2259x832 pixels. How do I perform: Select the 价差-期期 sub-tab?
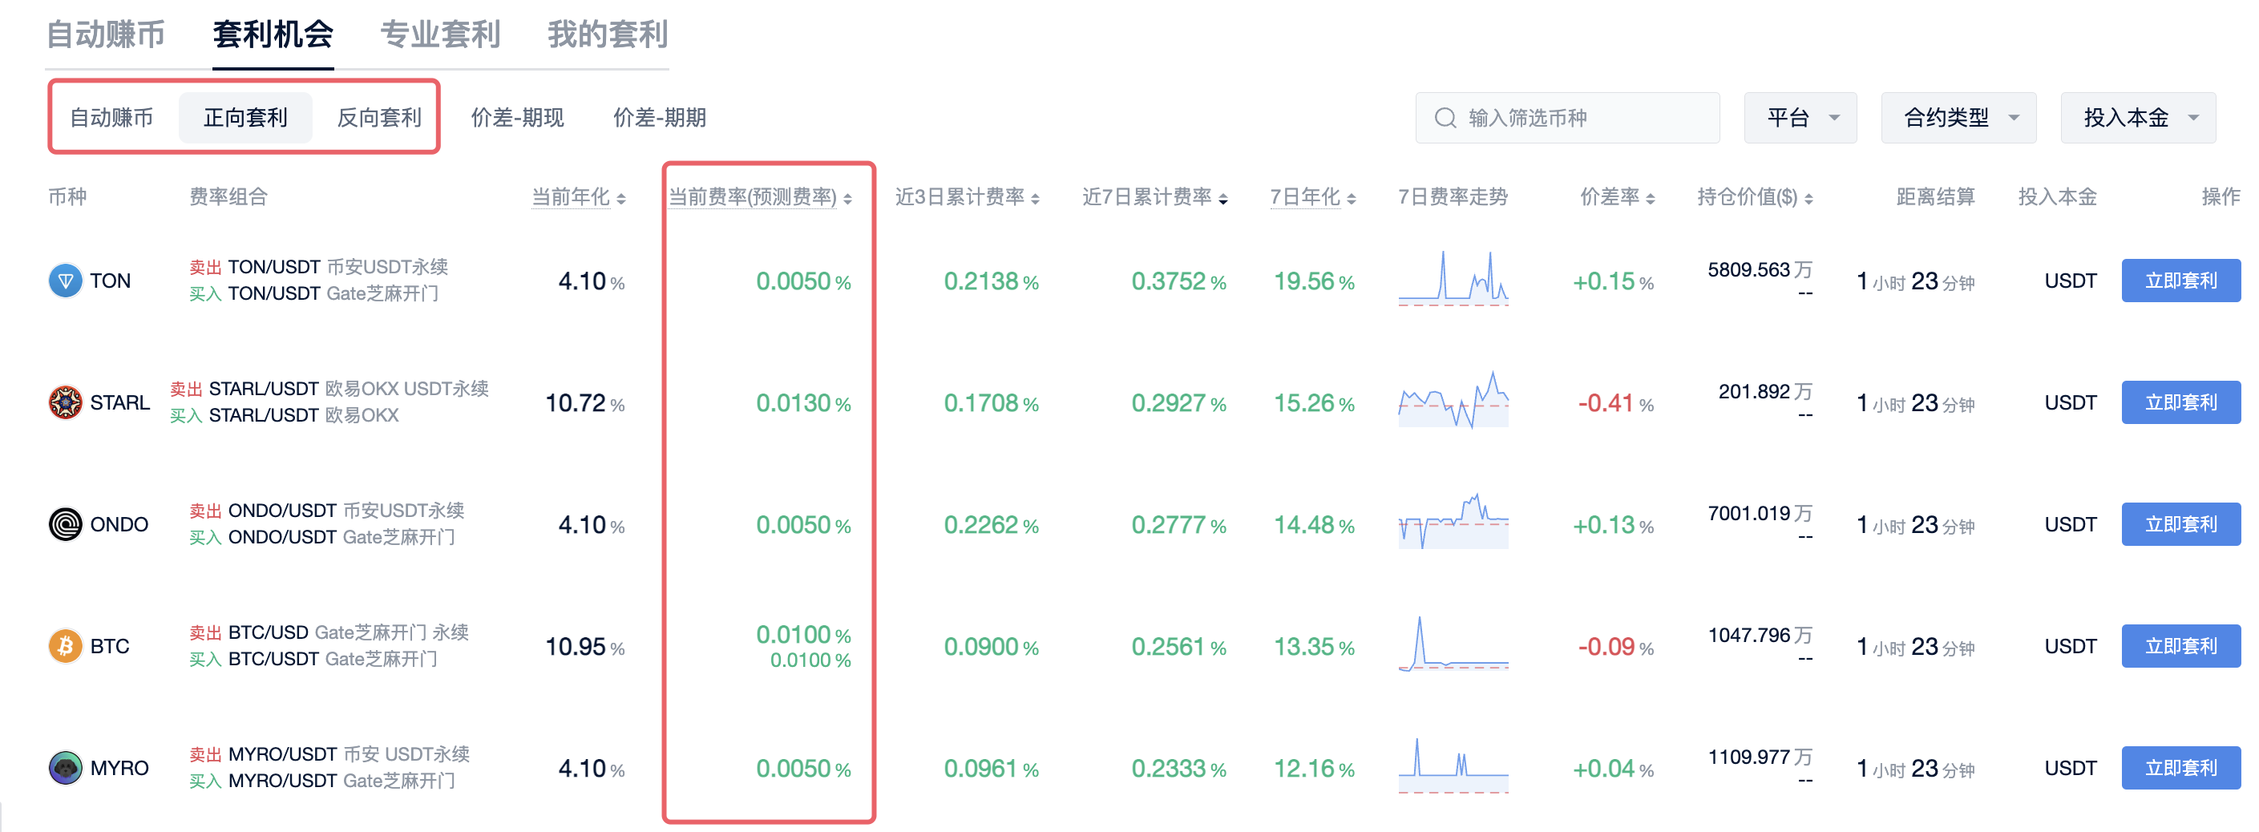pos(660,118)
